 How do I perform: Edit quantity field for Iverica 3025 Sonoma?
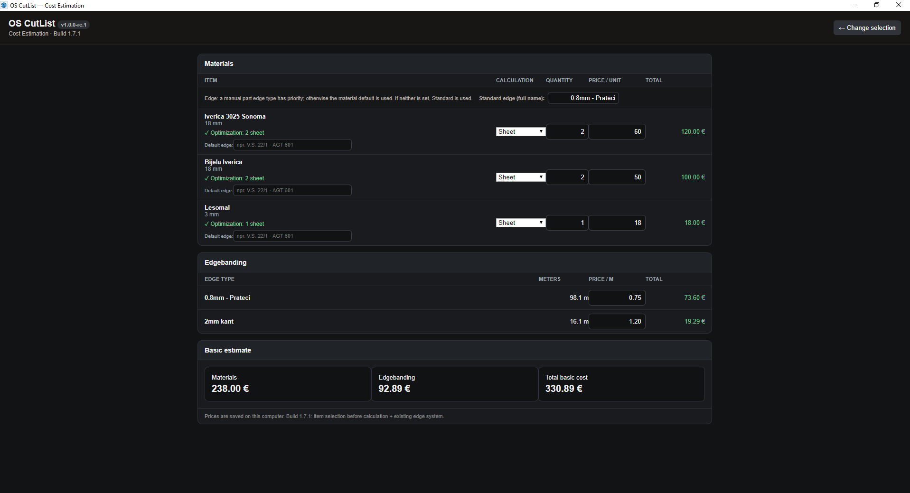pyautogui.click(x=567, y=131)
